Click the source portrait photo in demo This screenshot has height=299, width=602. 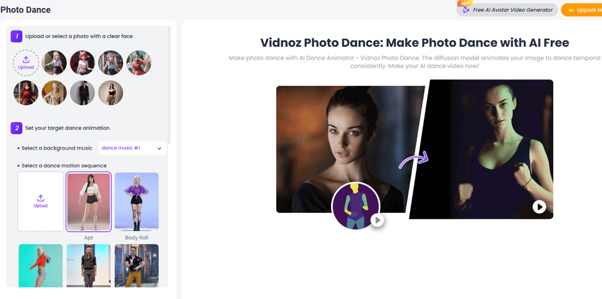[349, 149]
